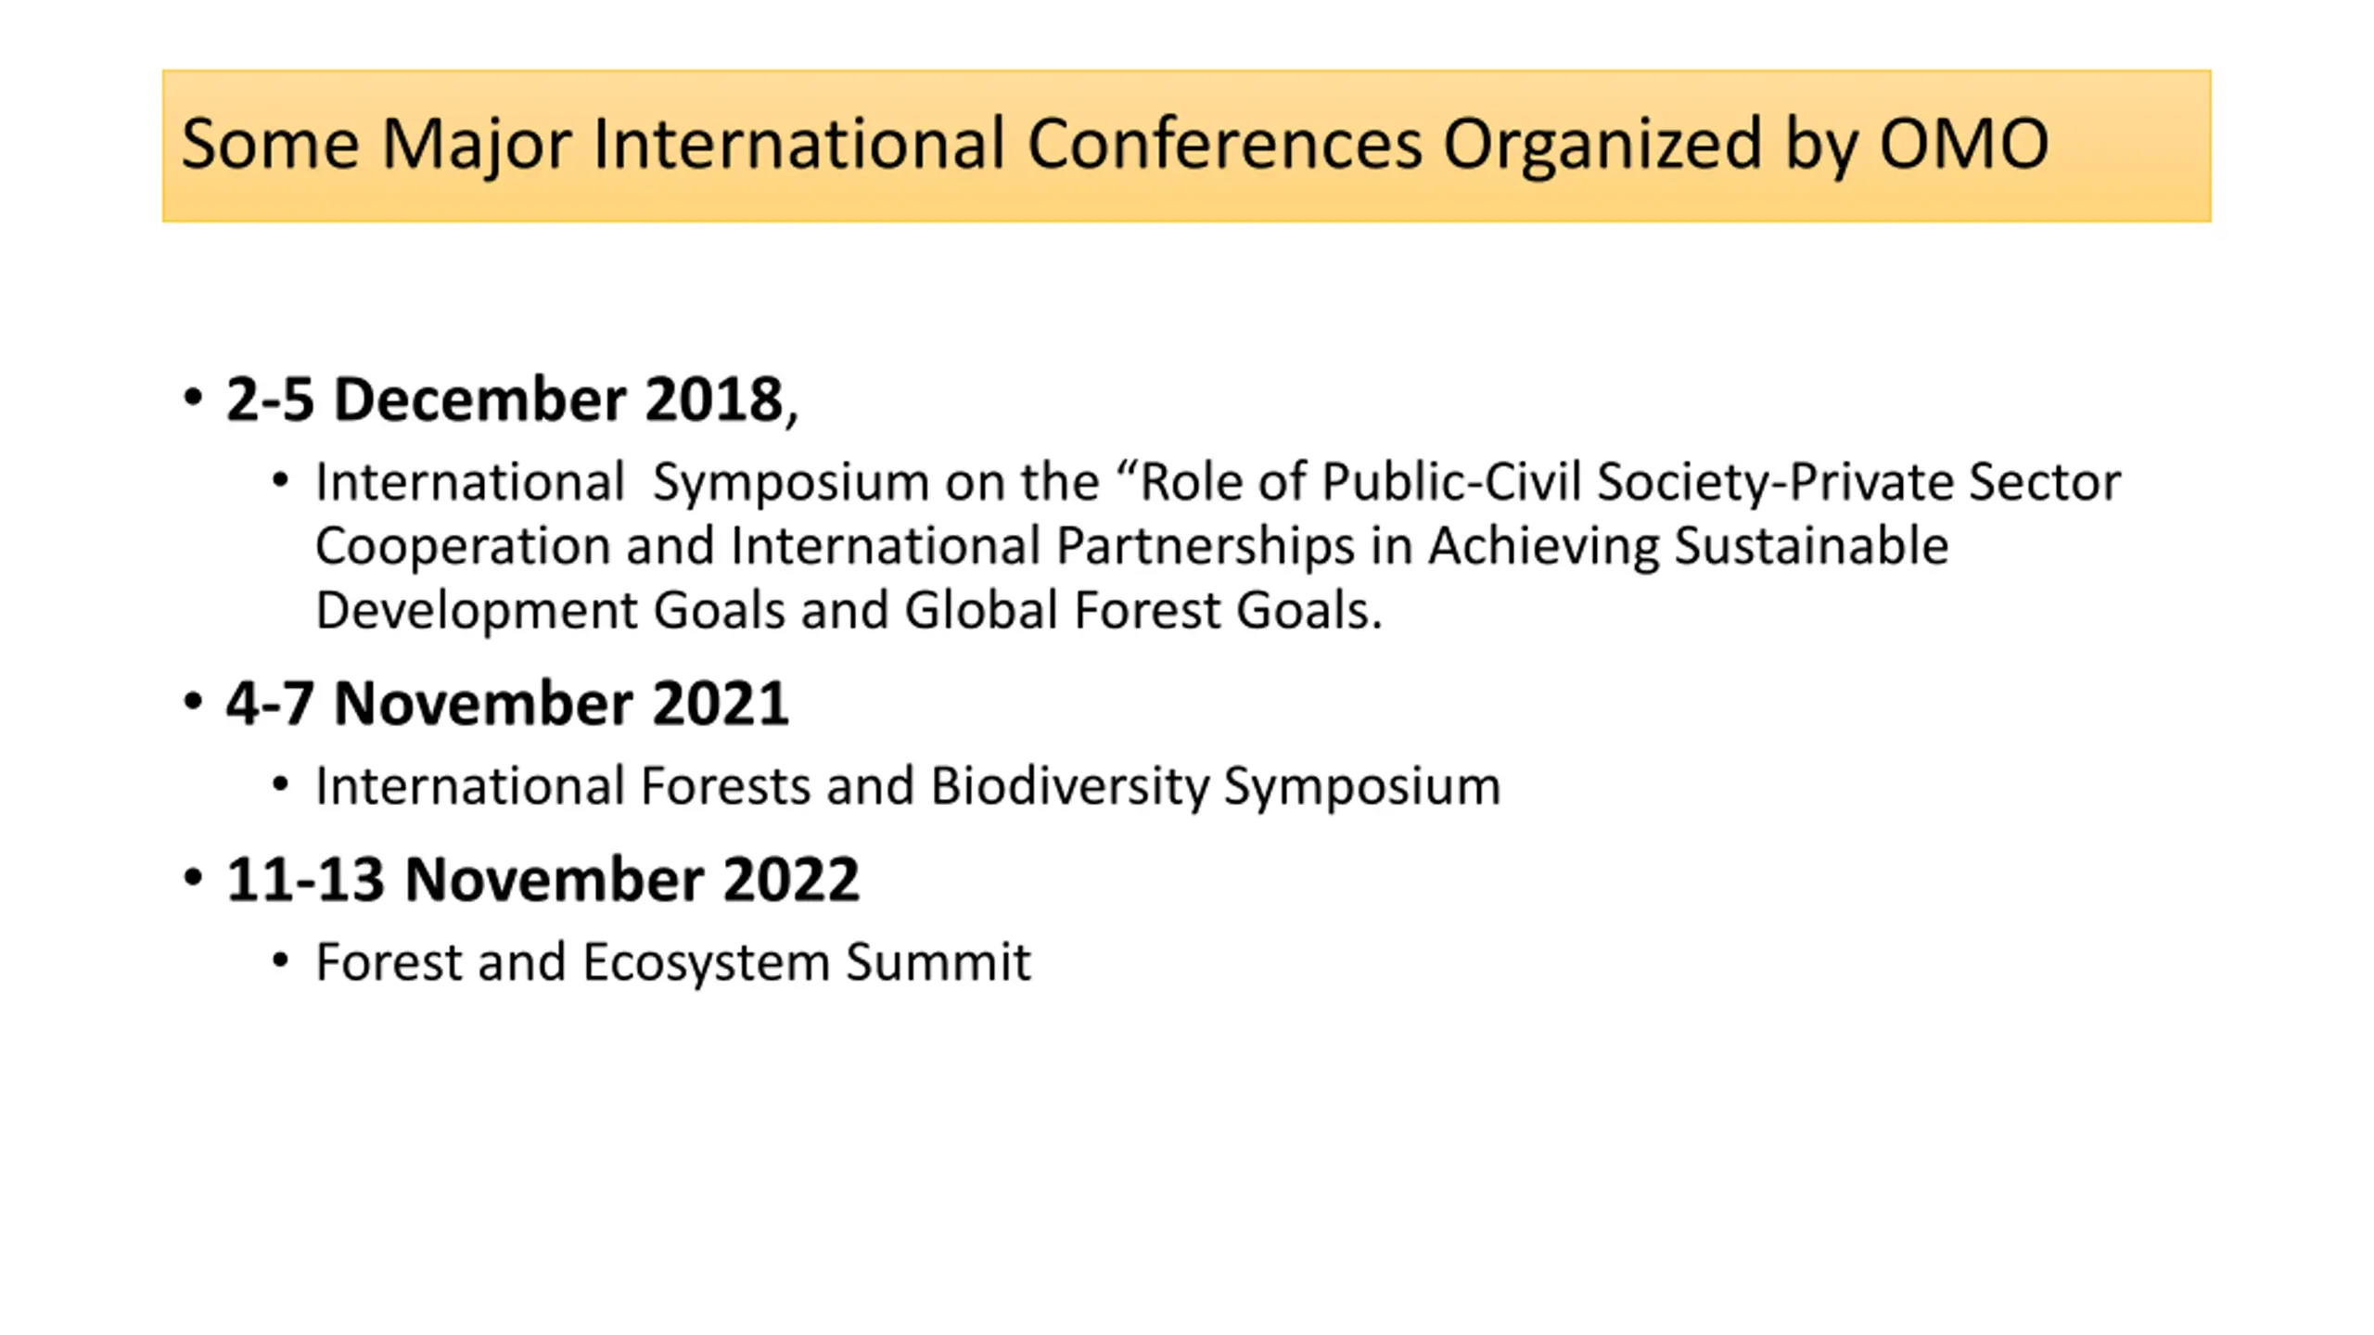
Task: Click the bullet dot before 4-7 November 2021
Action: (x=193, y=702)
